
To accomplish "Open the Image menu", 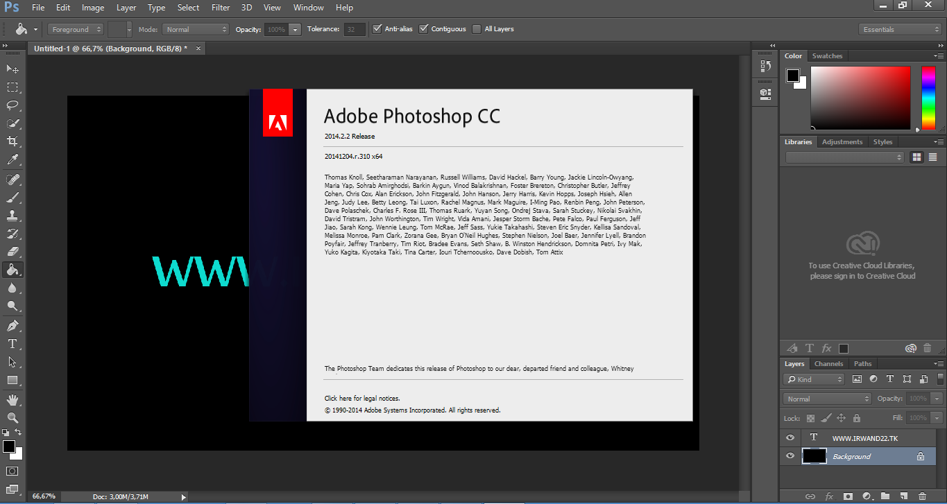I will [x=93, y=8].
